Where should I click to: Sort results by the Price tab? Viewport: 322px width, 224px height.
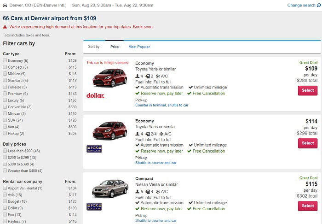[115, 47]
